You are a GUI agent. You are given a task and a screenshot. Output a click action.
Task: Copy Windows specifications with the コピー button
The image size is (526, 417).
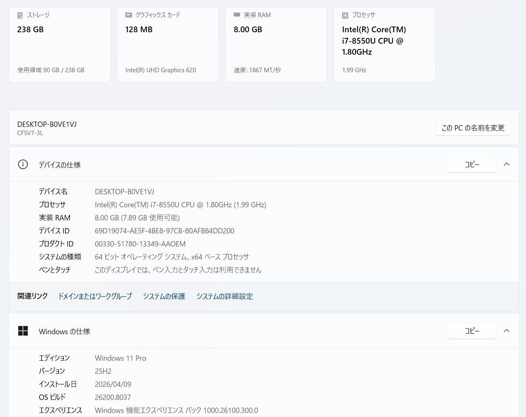(x=472, y=330)
